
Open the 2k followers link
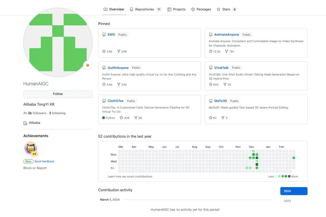(x=37, y=113)
